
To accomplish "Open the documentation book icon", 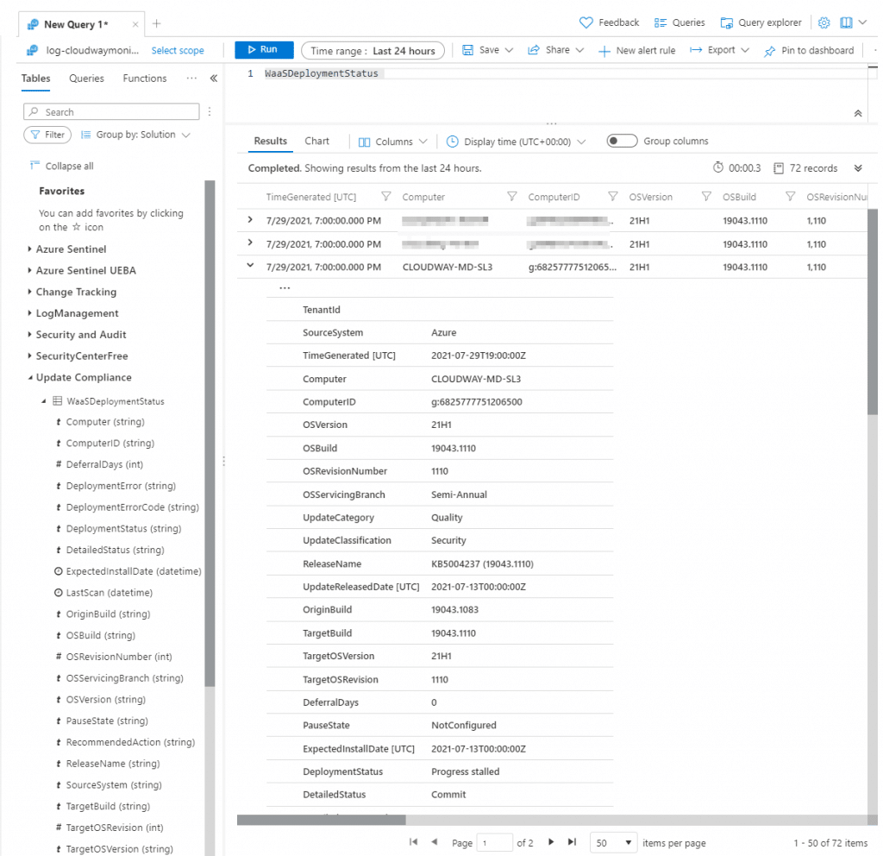I will 846,22.
